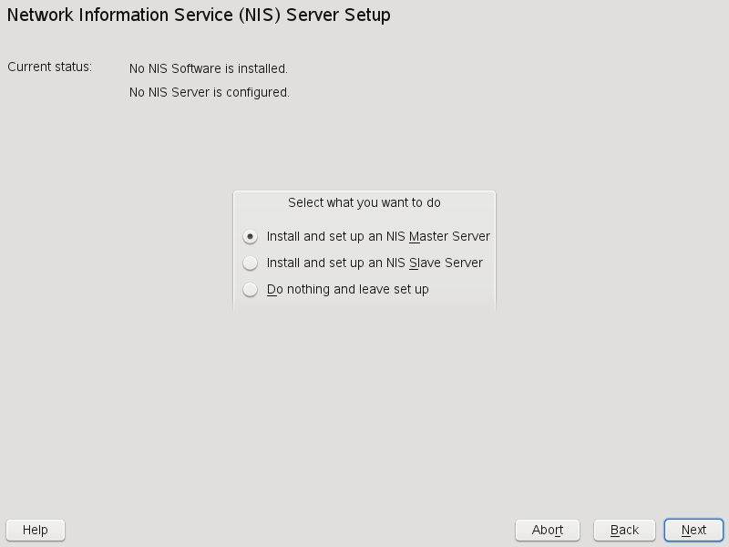This screenshot has height=547, width=729.
Task: Click 'Install and set up an NIS Master Server' label
Action: (x=378, y=237)
